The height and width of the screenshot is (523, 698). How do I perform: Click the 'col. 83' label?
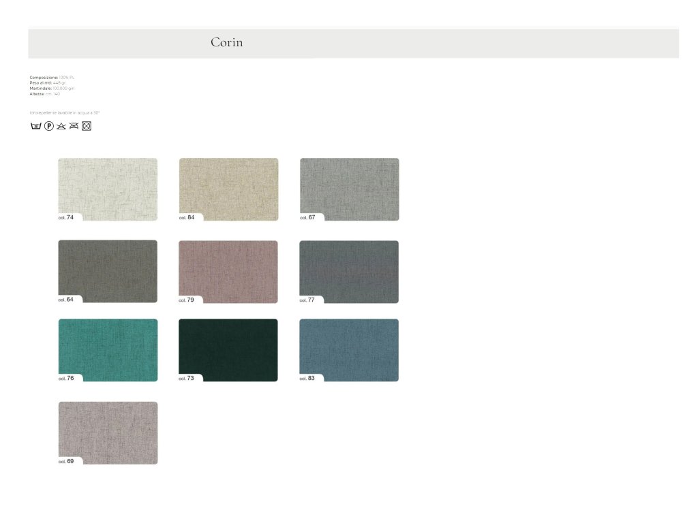307,379
